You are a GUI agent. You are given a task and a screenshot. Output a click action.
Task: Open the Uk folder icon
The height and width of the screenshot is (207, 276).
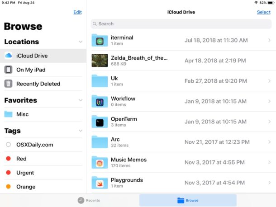[100, 81]
